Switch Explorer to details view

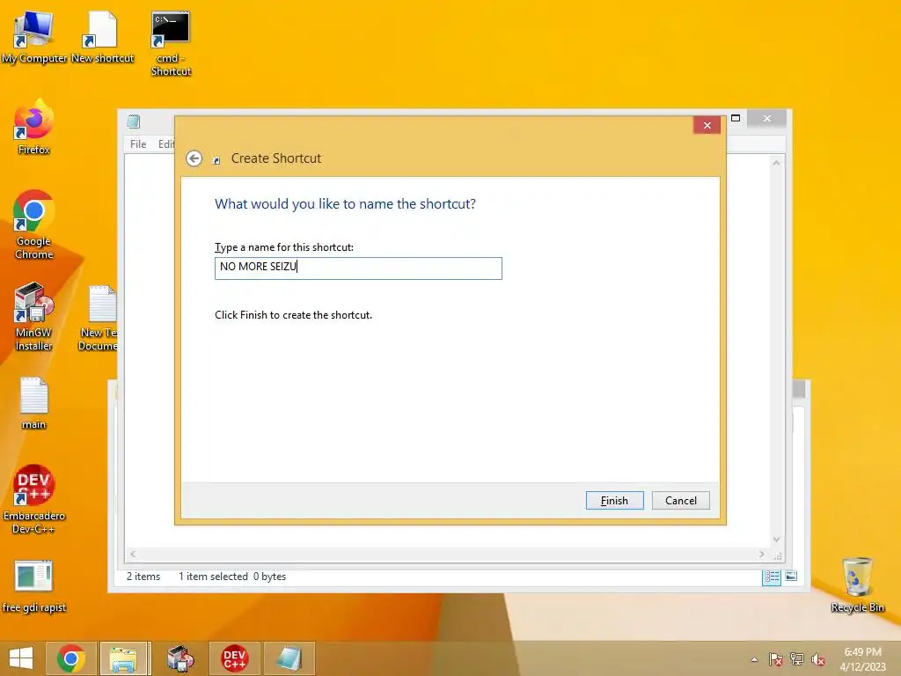click(x=771, y=577)
